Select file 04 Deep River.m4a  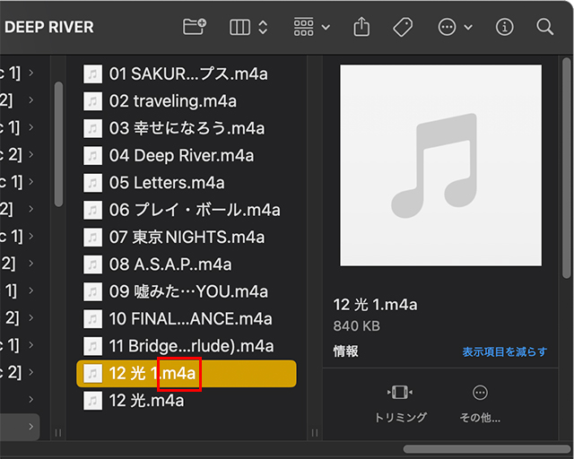coord(187,156)
